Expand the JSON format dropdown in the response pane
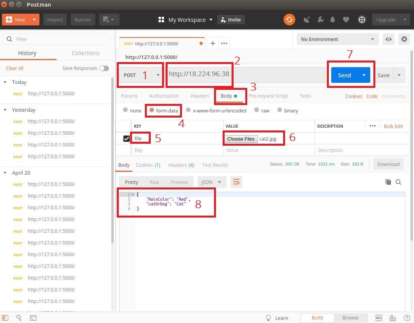 211,182
